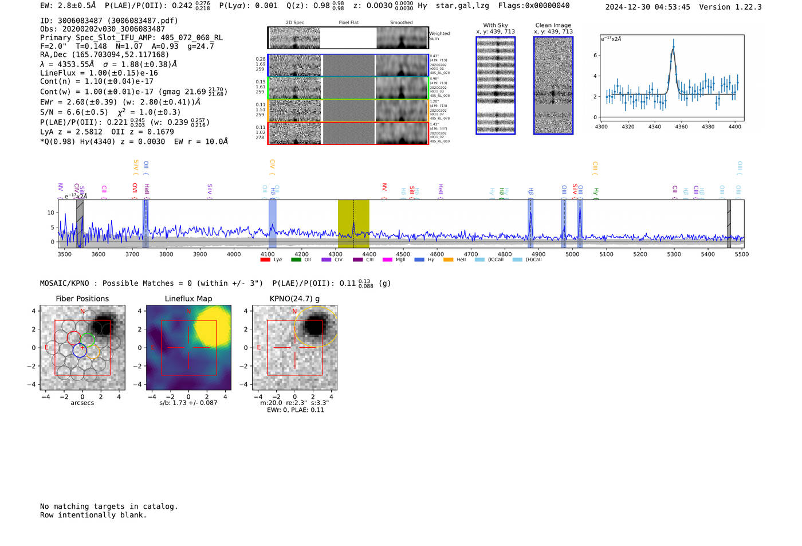Click 'LyA z = 2.5812' redshift text

click(72, 132)
